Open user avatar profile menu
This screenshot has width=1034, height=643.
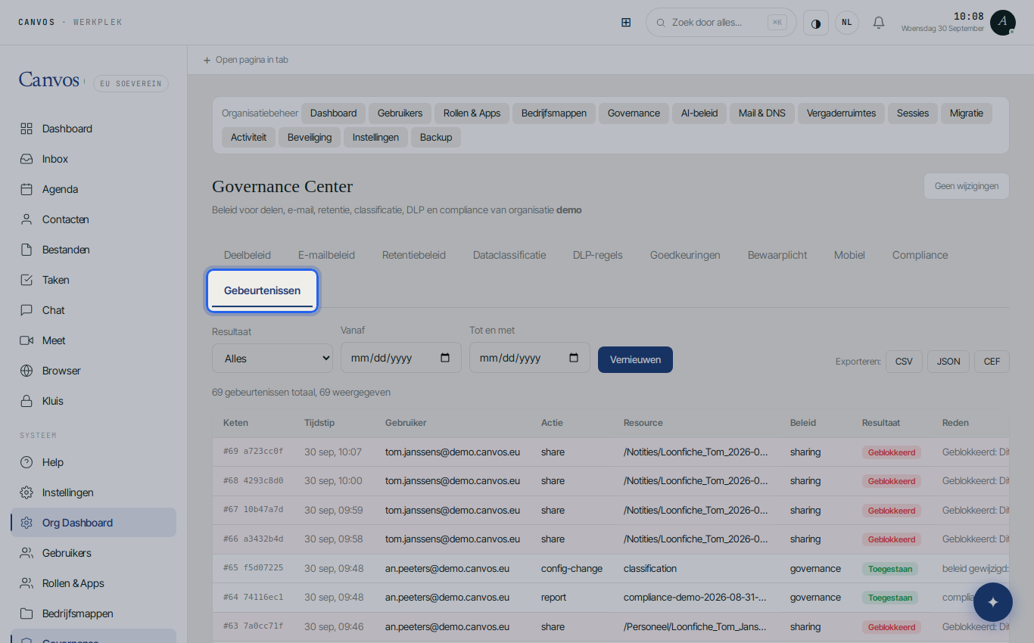(x=1002, y=23)
